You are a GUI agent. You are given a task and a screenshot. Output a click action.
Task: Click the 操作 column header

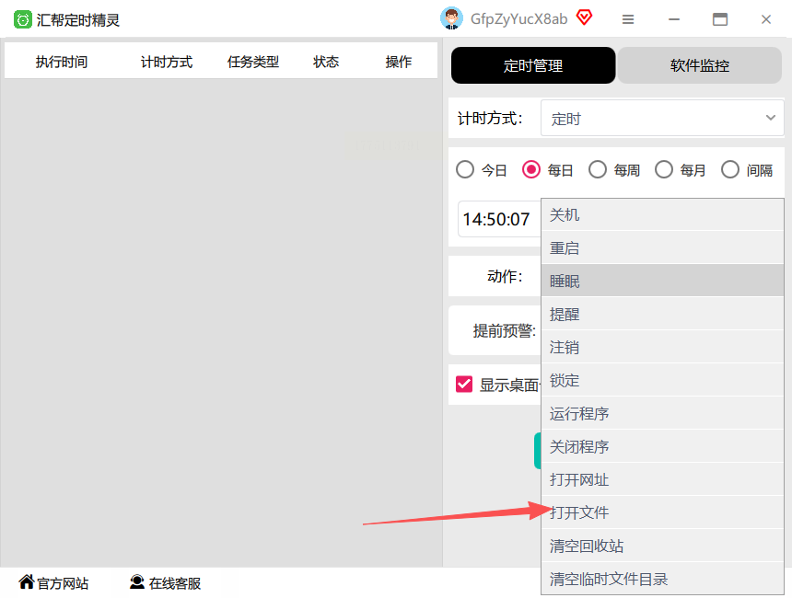point(399,62)
